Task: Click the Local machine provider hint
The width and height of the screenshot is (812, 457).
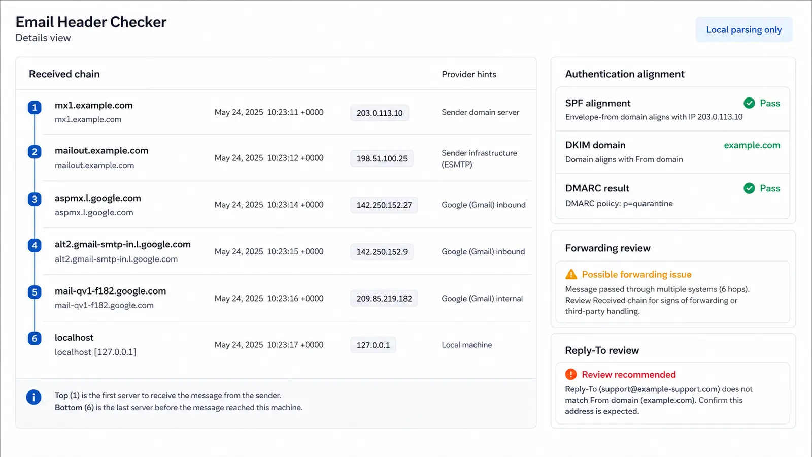Action: click(467, 345)
